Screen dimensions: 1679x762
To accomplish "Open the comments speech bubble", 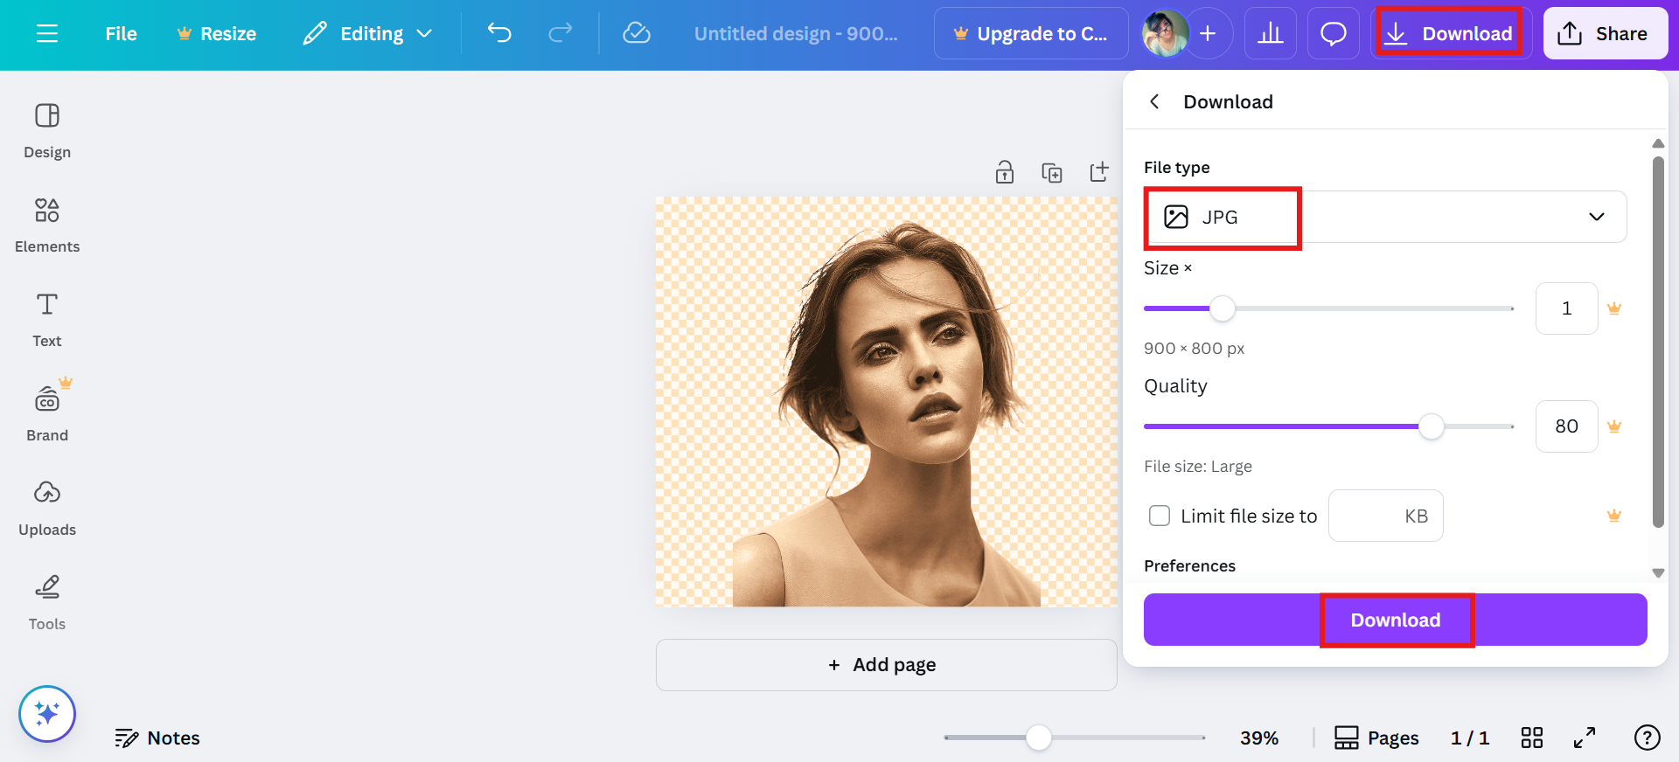I will (1333, 33).
